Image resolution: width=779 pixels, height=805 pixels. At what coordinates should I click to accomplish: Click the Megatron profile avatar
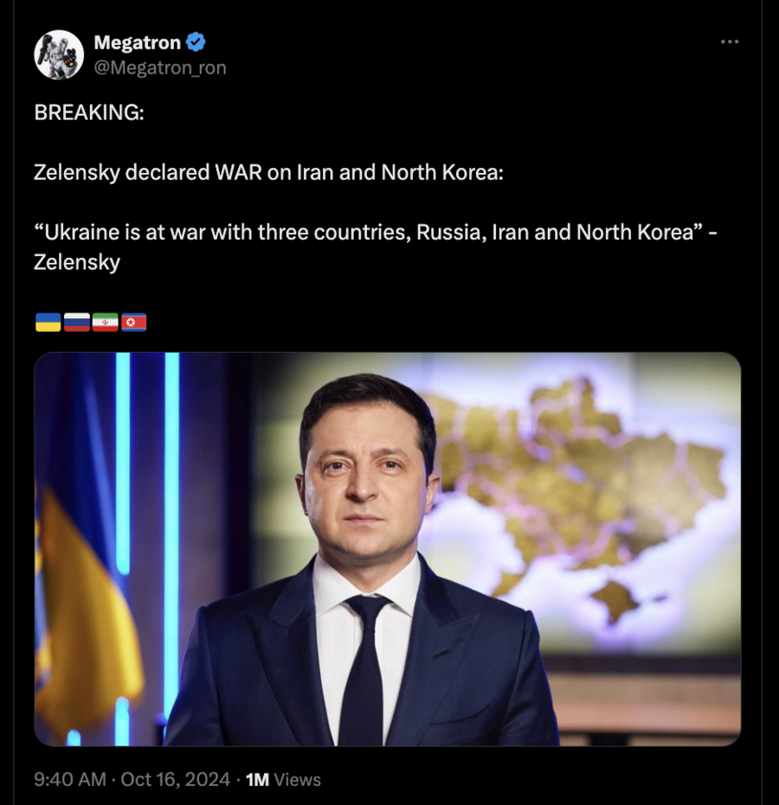59,54
